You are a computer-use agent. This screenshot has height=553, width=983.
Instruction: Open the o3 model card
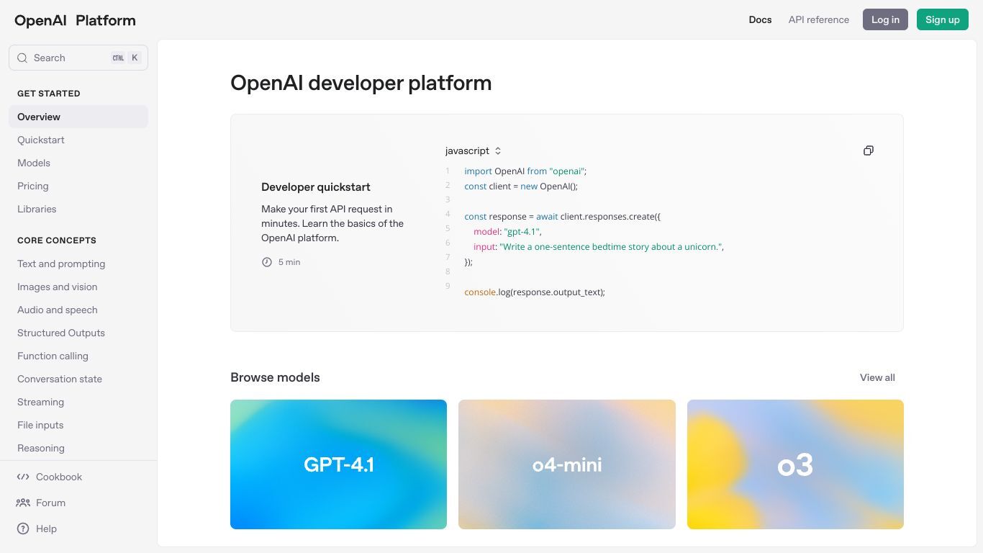[795, 464]
